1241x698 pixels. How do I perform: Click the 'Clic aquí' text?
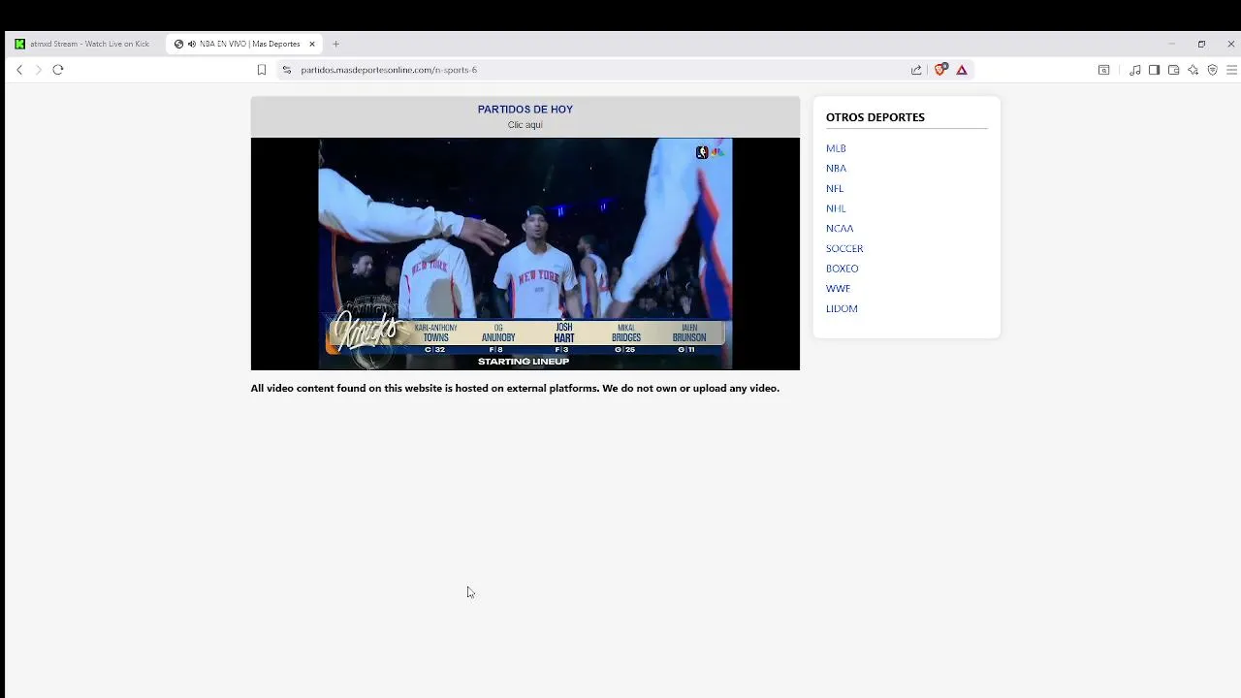pyautogui.click(x=525, y=125)
